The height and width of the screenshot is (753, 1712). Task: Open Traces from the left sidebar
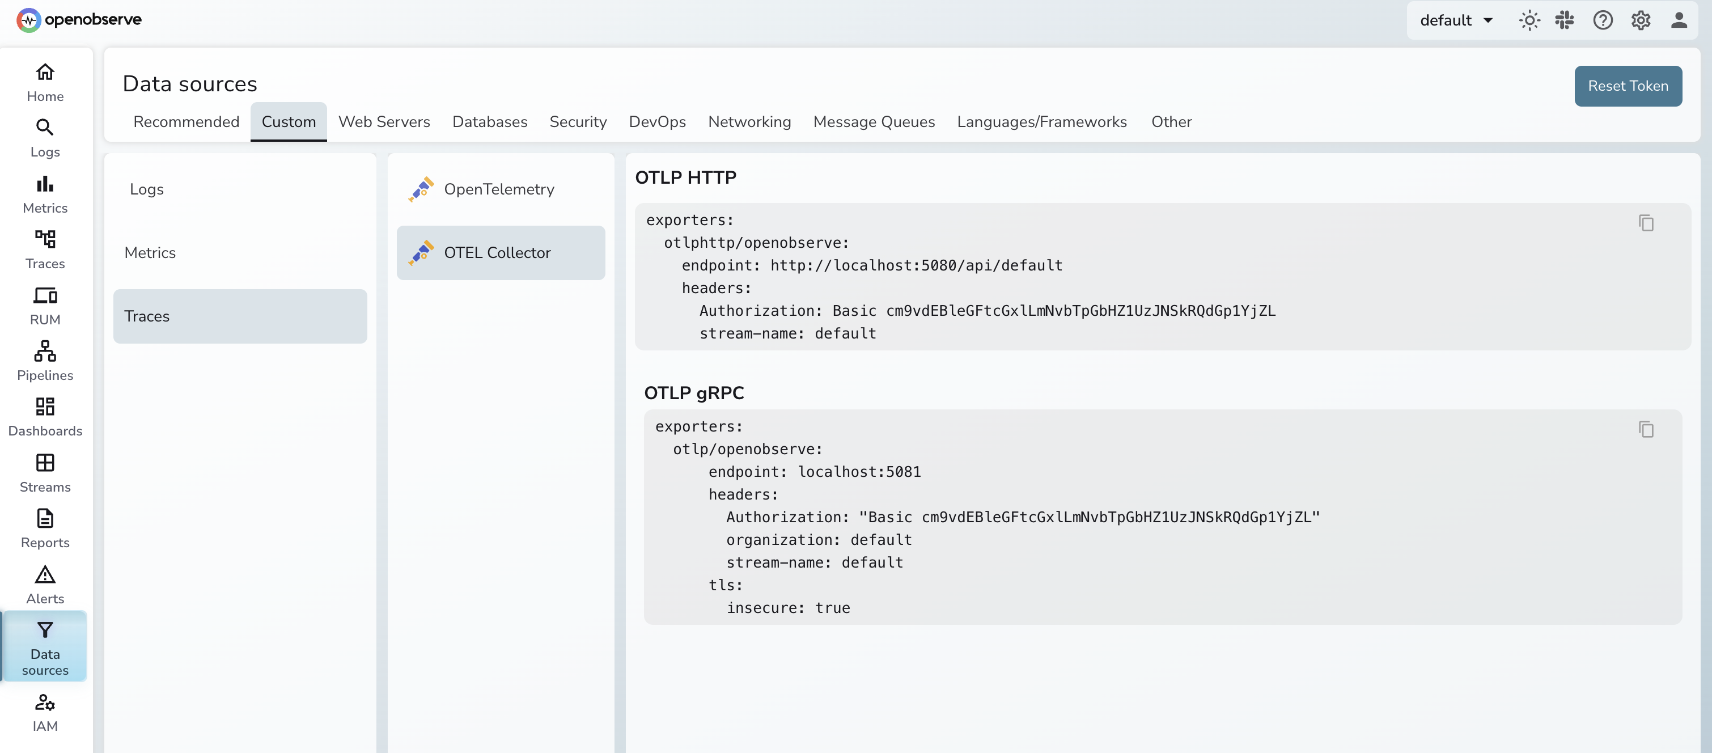coord(45,250)
